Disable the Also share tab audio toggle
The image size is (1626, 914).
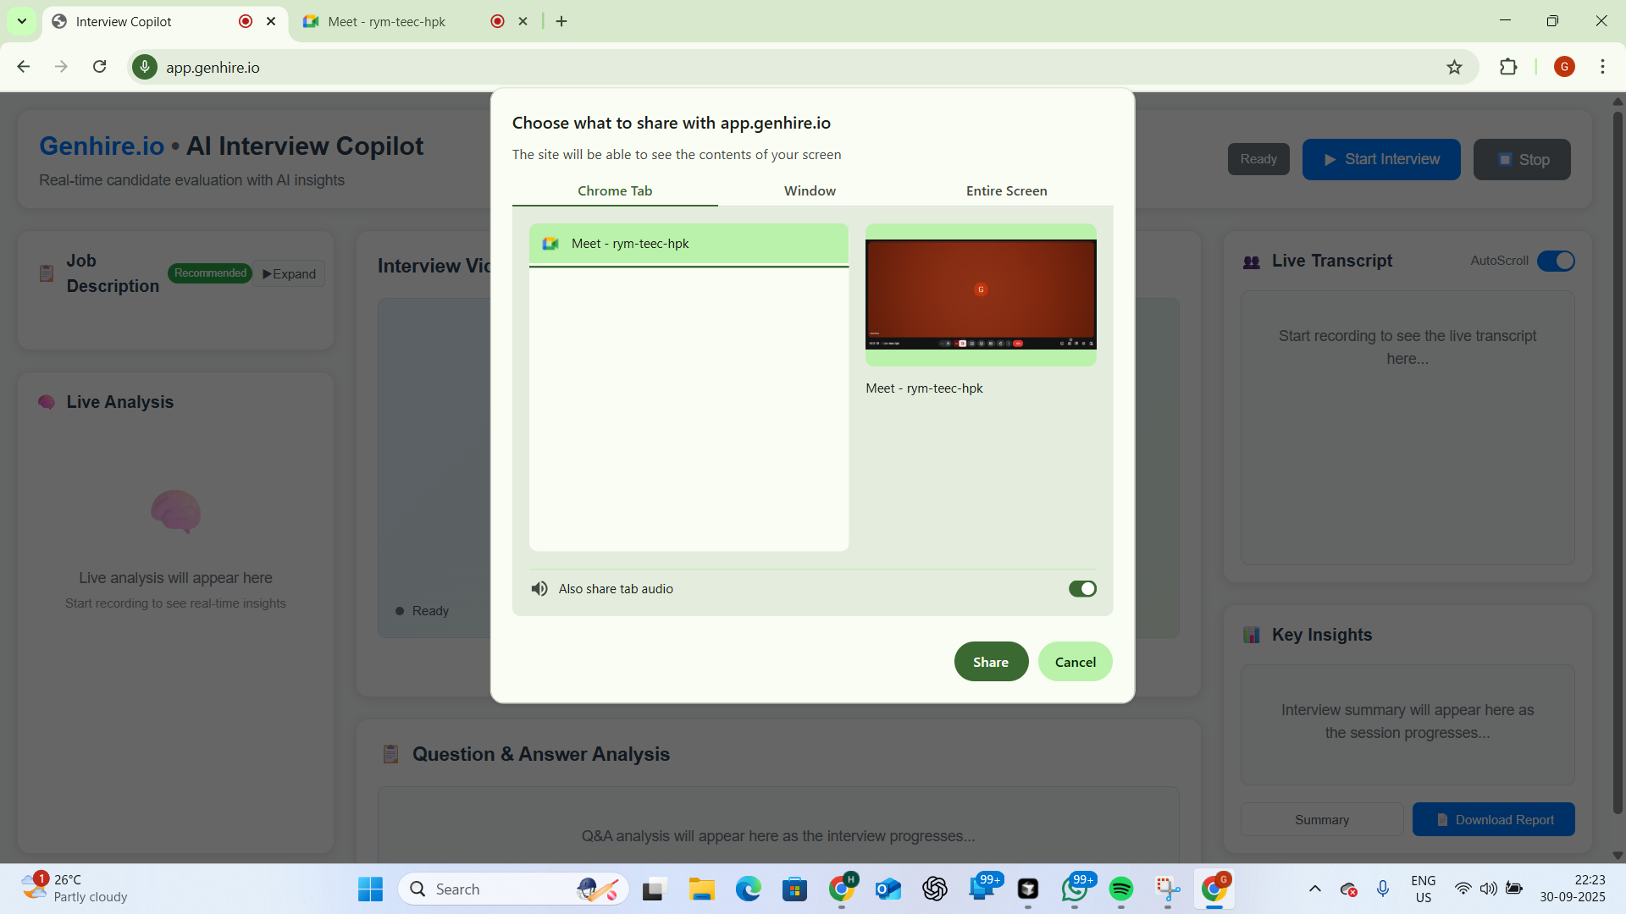(x=1082, y=588)
